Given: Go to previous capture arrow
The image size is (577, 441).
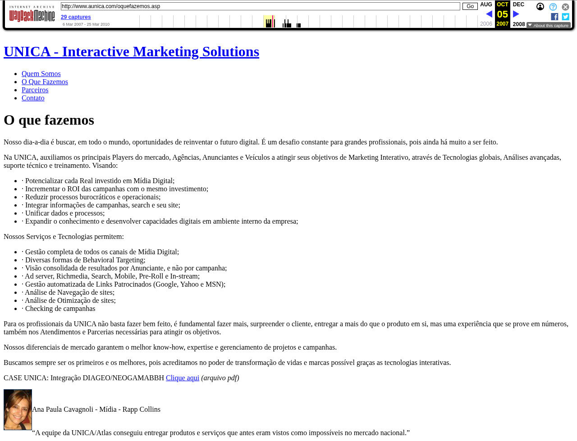Looking at the screenshot, I should (489, 14).
